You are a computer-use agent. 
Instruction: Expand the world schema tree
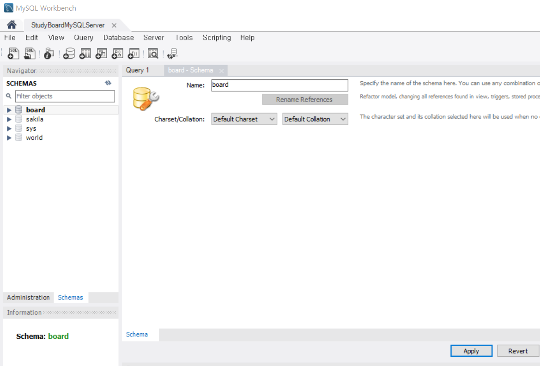tap(9, 138)
